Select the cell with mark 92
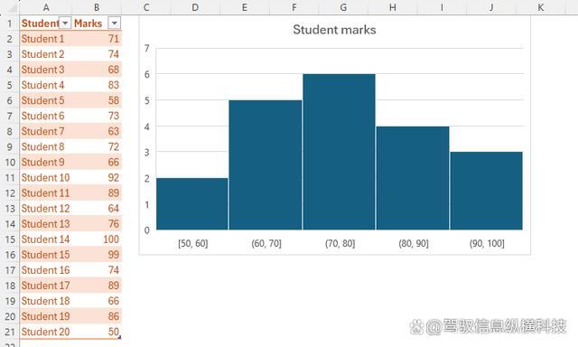The width and height of the screenshot is (578, 347). coord(97,178)
